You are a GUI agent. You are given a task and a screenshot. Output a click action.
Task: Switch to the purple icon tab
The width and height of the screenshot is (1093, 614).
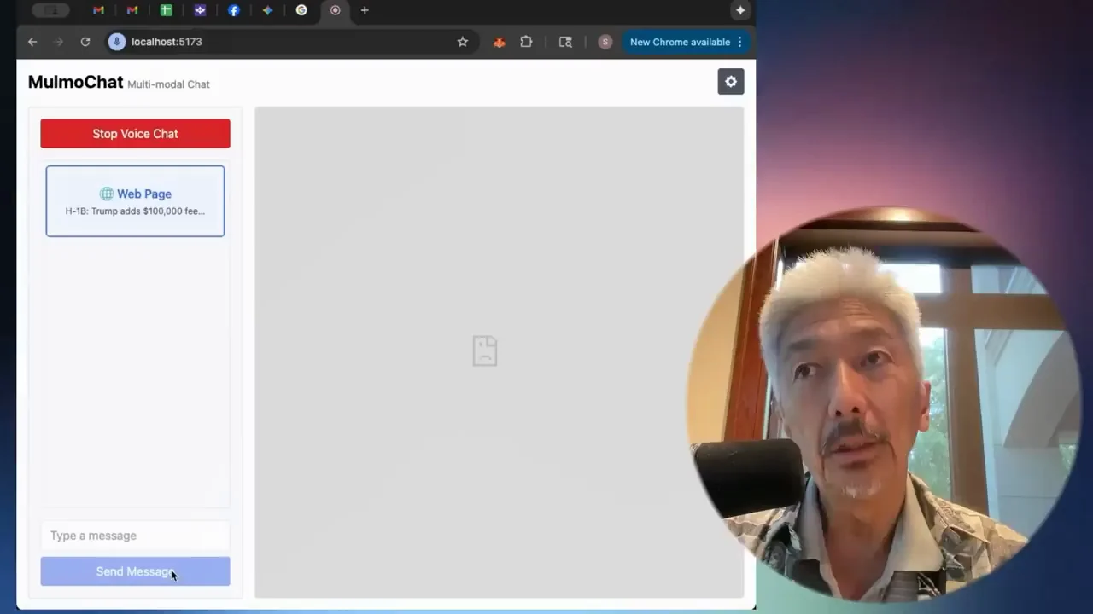tap(200, 10)
